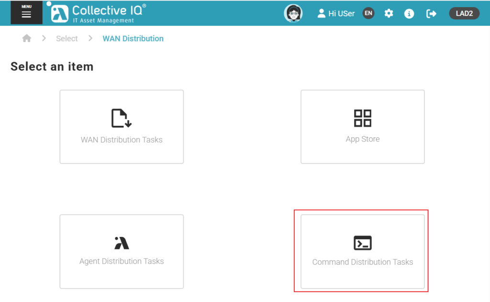Click the Select an item heading
Screen dimensions: 490x302
tap(52, 67)
